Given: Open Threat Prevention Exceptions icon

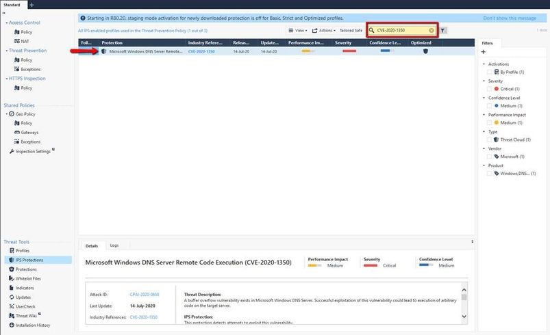Looking at the screenshot, I should [17, 69].
